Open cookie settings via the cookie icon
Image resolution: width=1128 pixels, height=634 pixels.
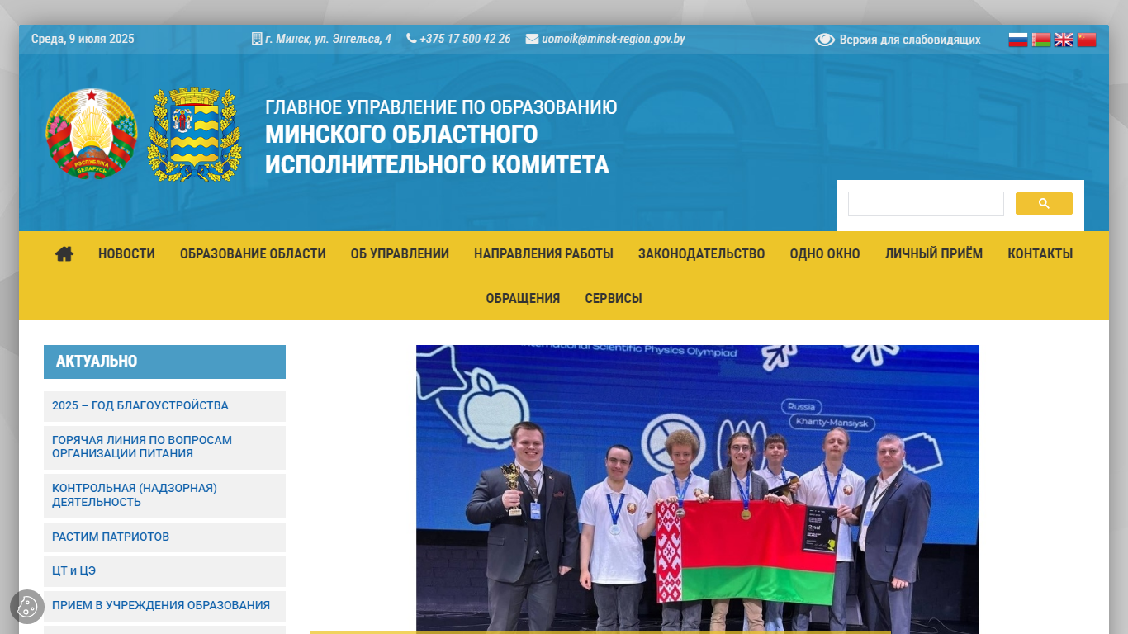(x=27, y=607)
